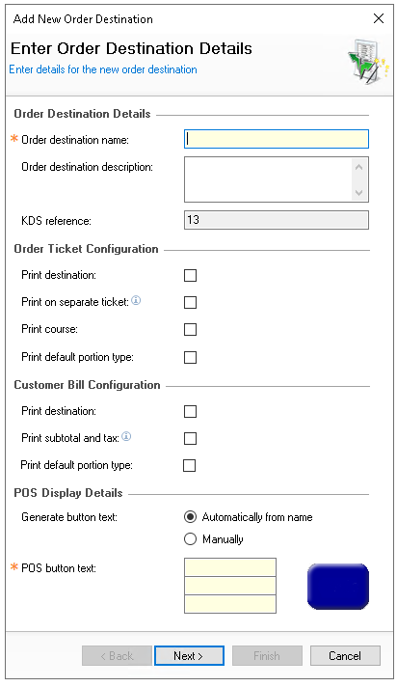Close the Add New Order Destination dialog
Image resolution: width=397 pixels, height=687 pixels.
point(378,18)
